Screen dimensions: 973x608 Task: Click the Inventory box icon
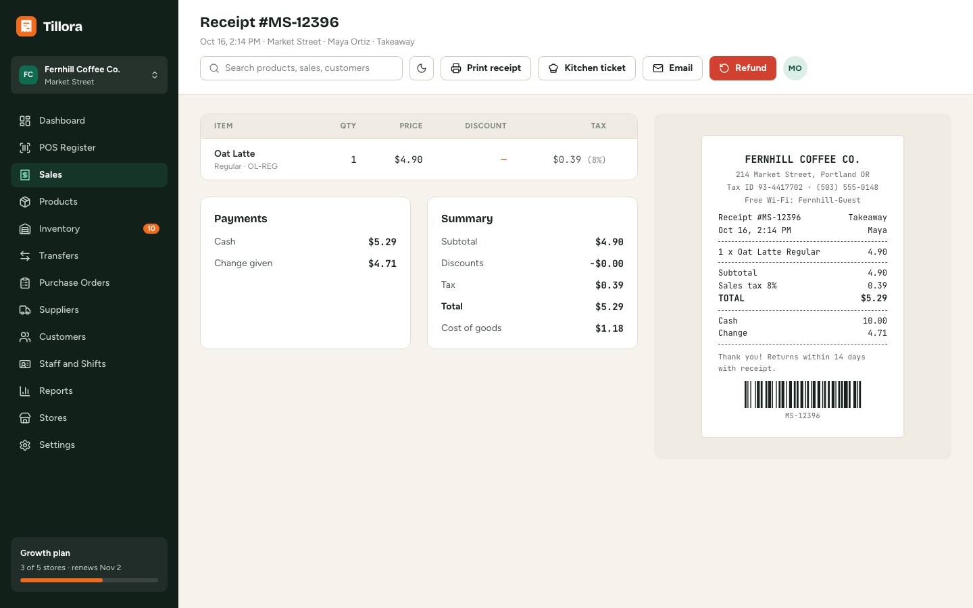pyautogui.click(x=25, y=228)
